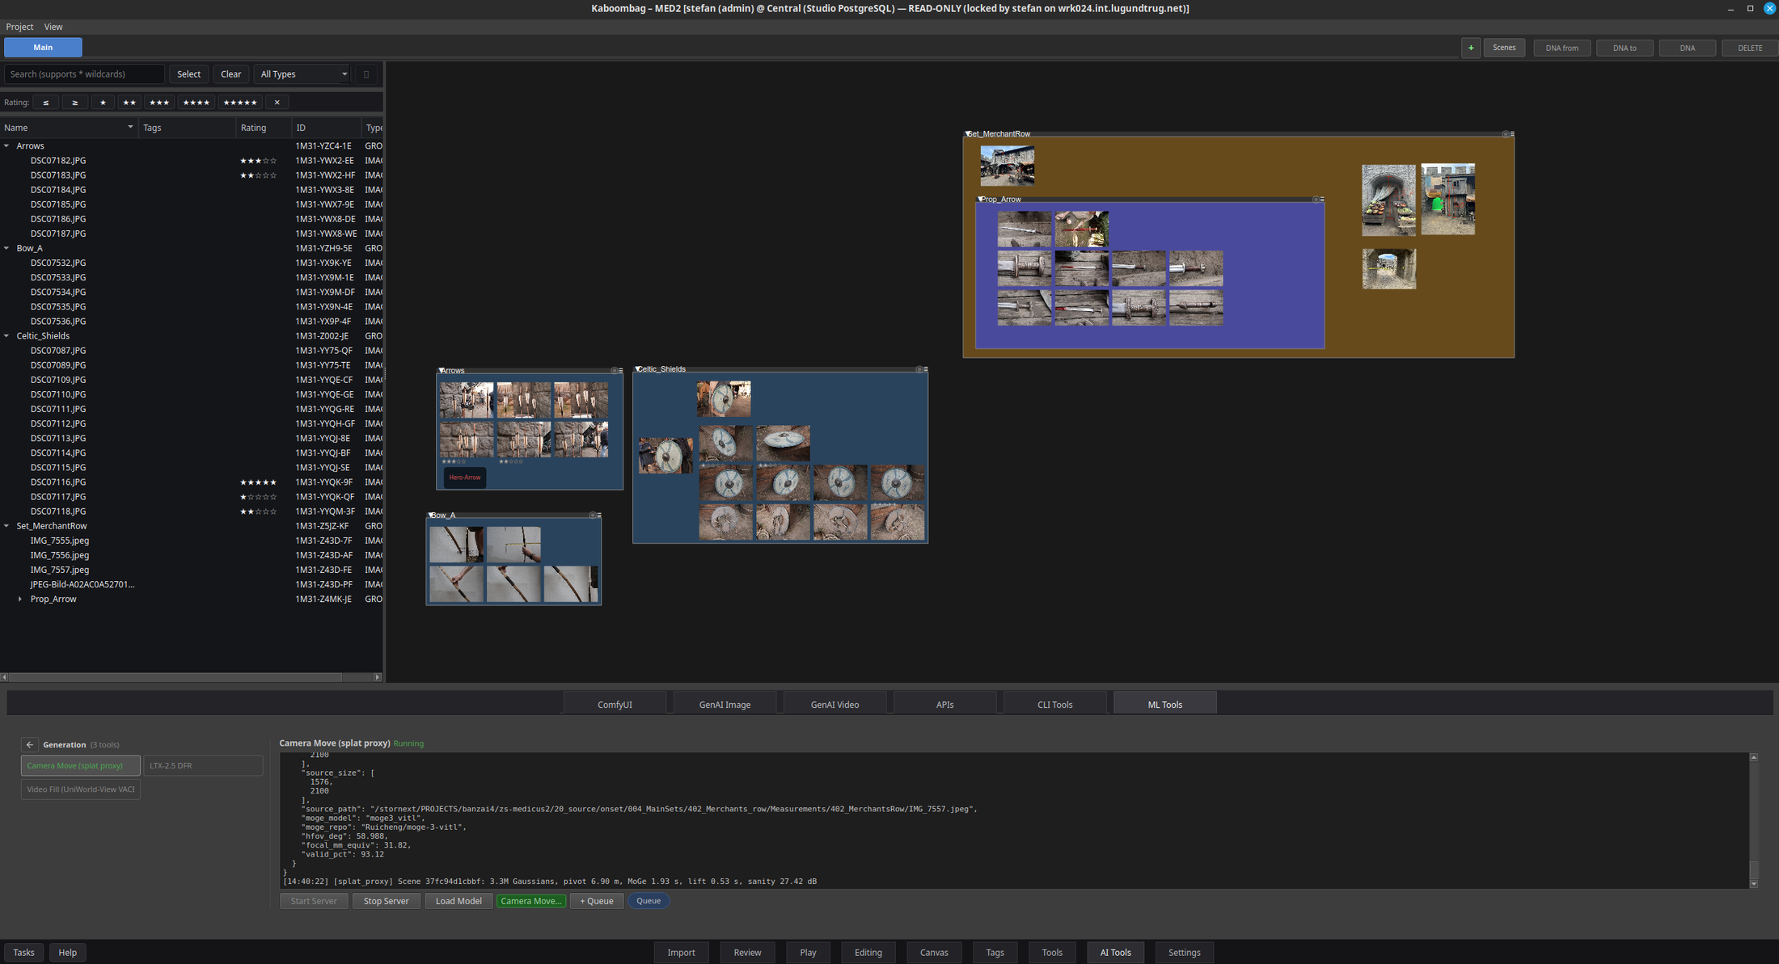Click the asset search field
The width and height of the screenshot is (1779, 964).
tap(84, 74)
